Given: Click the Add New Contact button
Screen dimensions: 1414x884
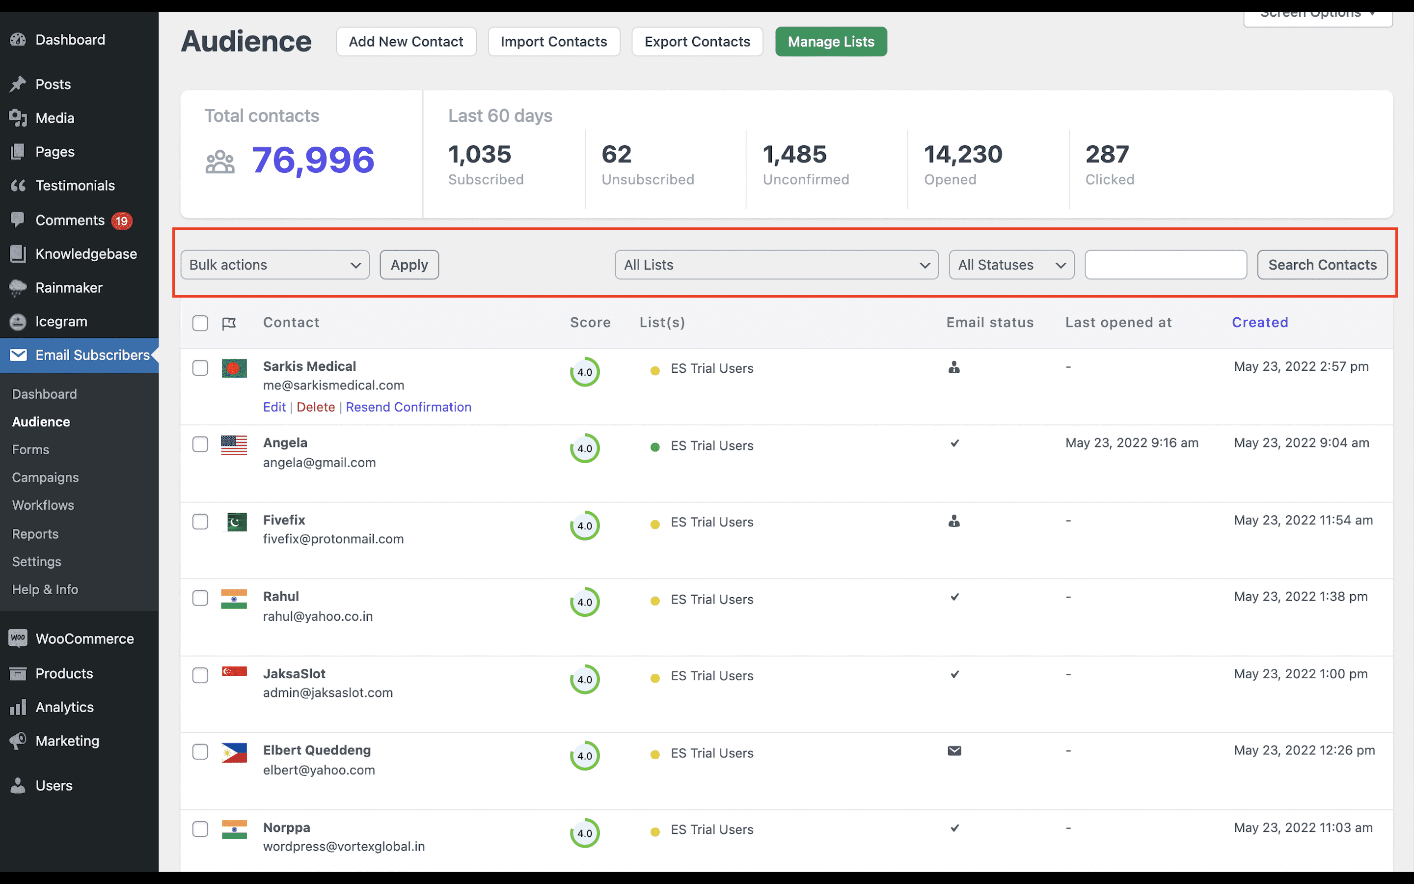Looking at the screenshot, I should [x=405, y=41].
